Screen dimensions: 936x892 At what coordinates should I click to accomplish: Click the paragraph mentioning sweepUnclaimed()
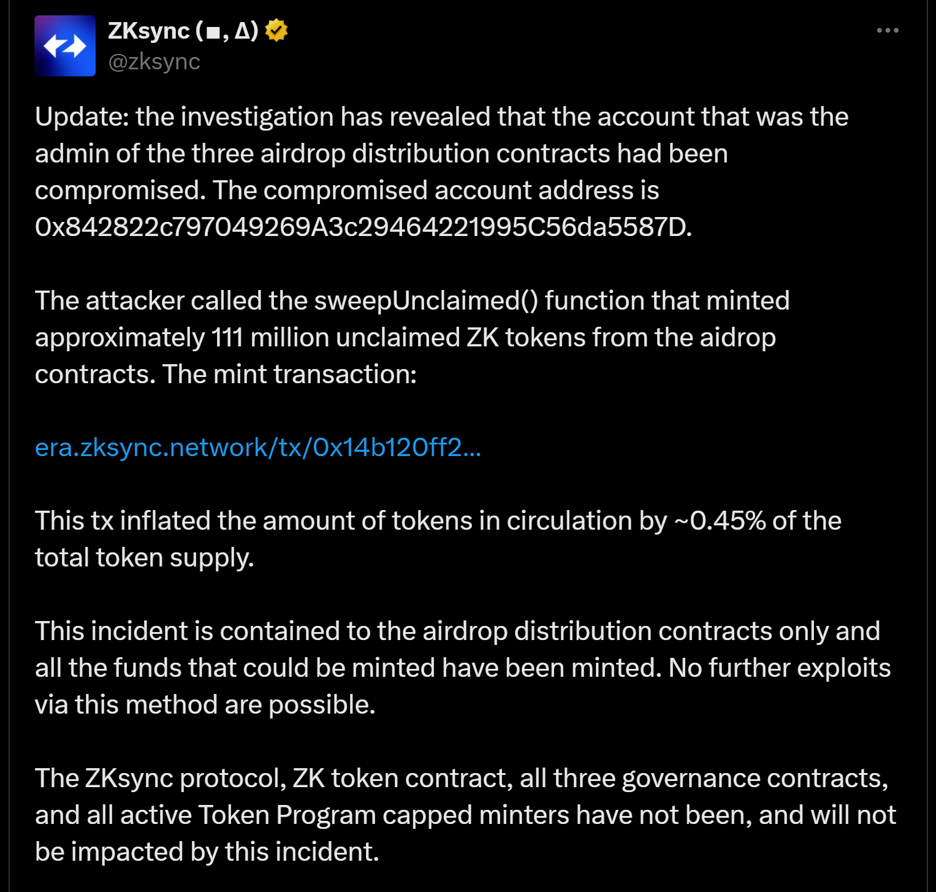click(411, 337)
